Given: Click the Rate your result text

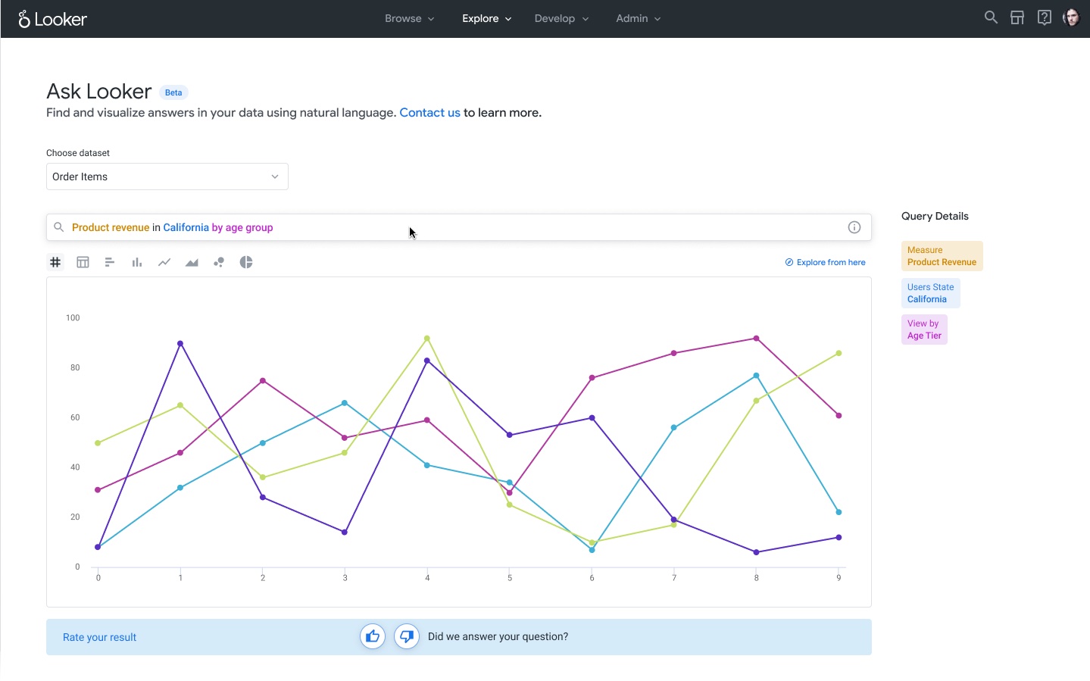Looking at the screenshot, I should (x=99, y=637).
